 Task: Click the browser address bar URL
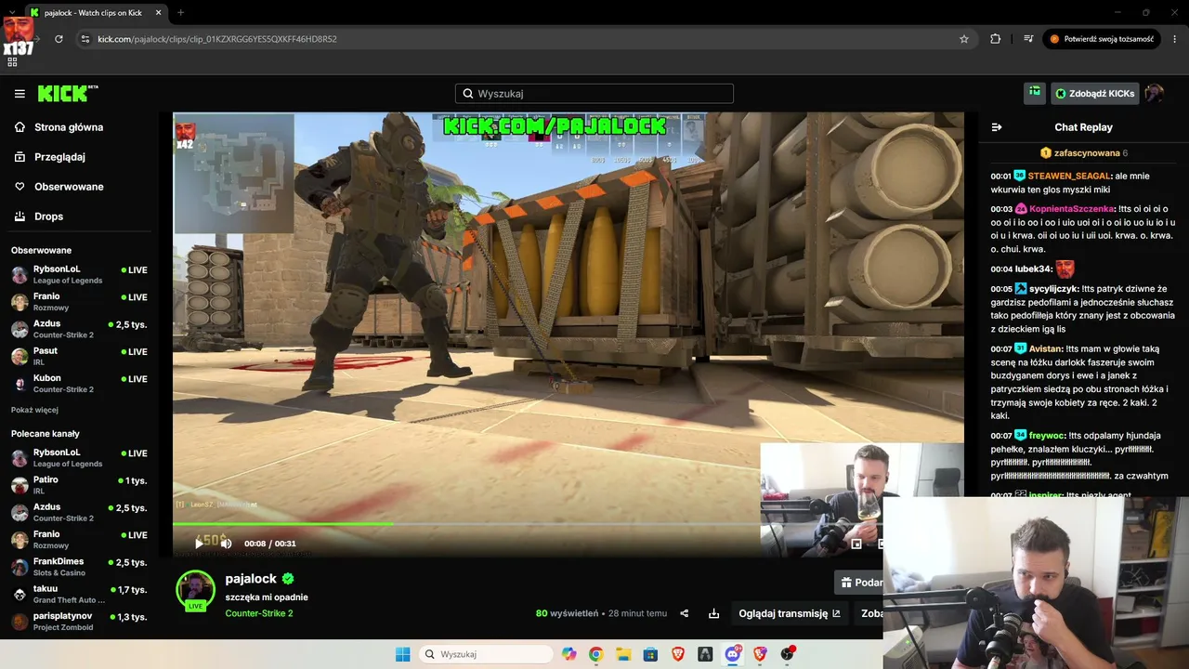[216, 39]
